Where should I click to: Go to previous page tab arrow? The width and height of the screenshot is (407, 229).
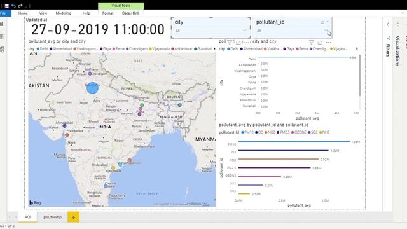pos(10,217)
